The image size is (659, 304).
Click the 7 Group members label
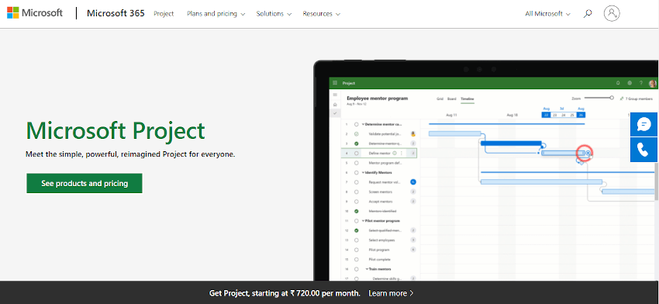point(640,98)
